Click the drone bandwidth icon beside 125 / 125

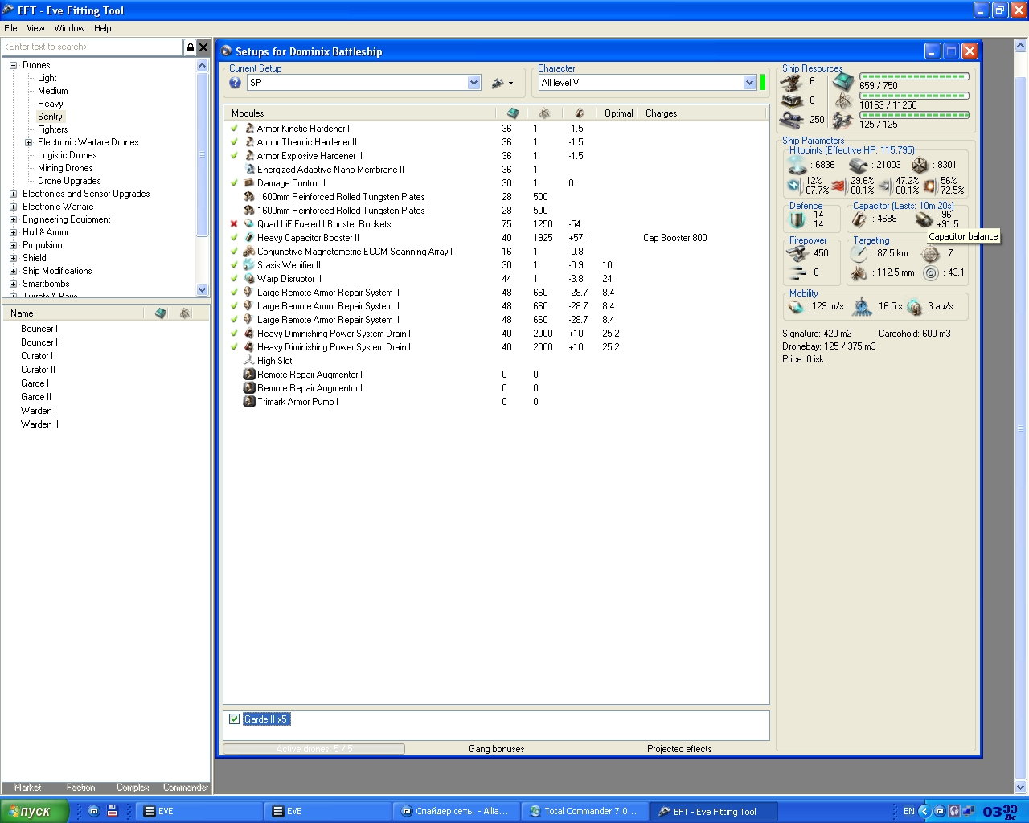point(843,121)
